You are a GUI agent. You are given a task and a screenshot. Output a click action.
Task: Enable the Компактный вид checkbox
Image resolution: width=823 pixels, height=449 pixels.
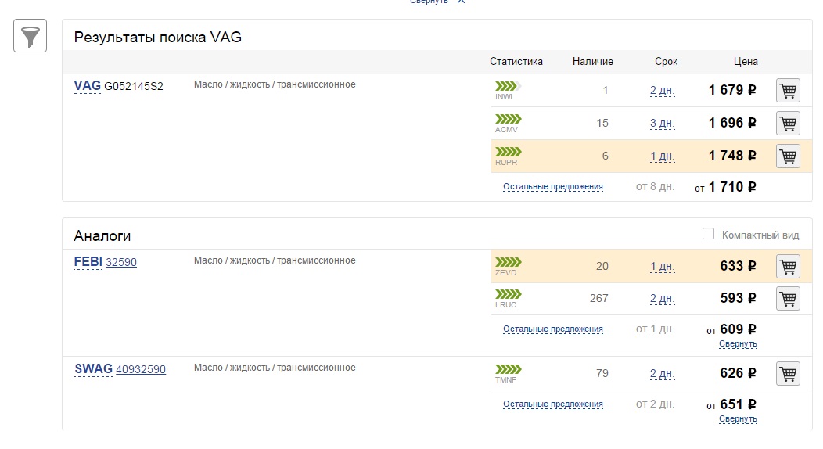pyautogui.click(x=708, y=234)
